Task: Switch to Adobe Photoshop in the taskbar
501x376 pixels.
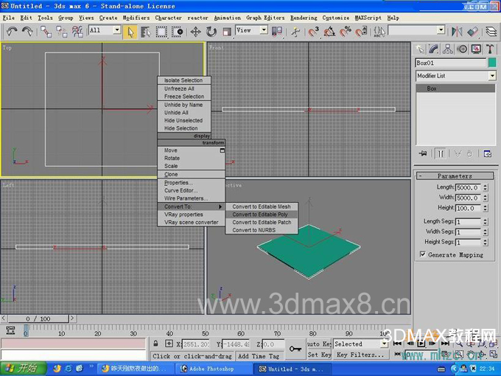Action: coord(211,369)
